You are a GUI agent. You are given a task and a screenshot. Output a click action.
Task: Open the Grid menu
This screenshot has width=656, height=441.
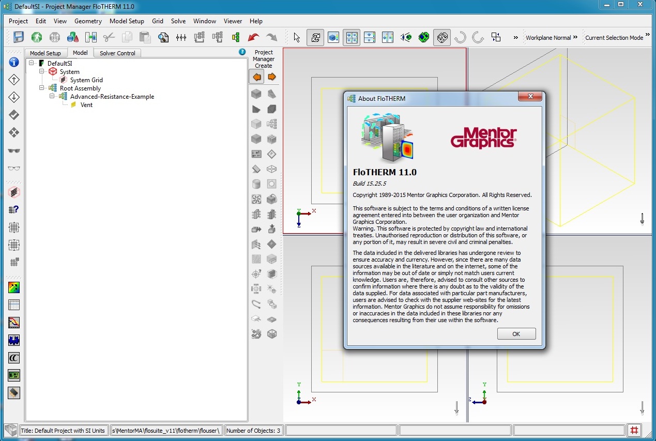tap(158, 21)
